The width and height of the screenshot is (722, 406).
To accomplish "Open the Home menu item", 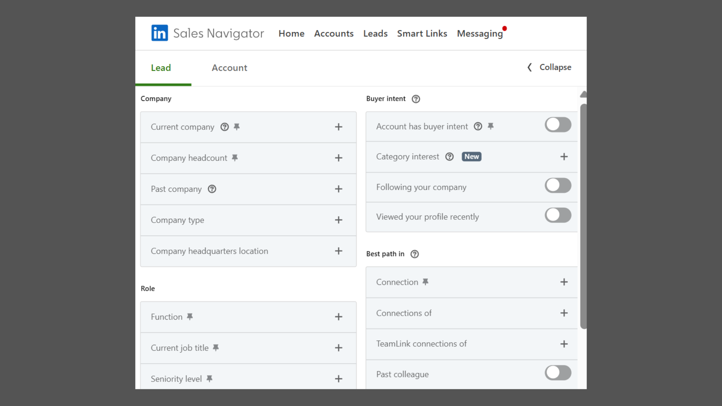I will (x=291, y=34).
